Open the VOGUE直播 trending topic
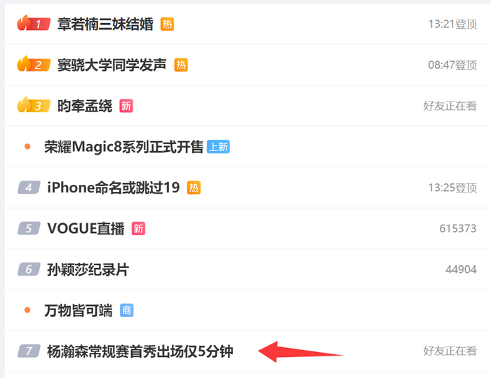 point(86,229)
